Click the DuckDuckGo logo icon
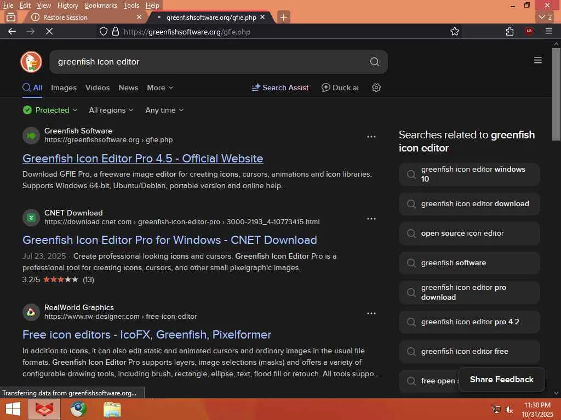The width and height of the screenshot is (561, 420). coord(31,61)
